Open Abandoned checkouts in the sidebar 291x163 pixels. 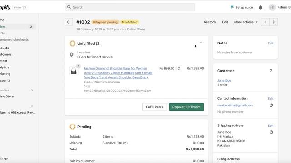(14, 39)
